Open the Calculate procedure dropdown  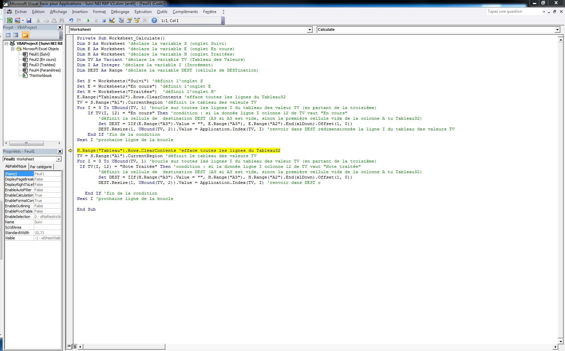[x=557, y=30]
